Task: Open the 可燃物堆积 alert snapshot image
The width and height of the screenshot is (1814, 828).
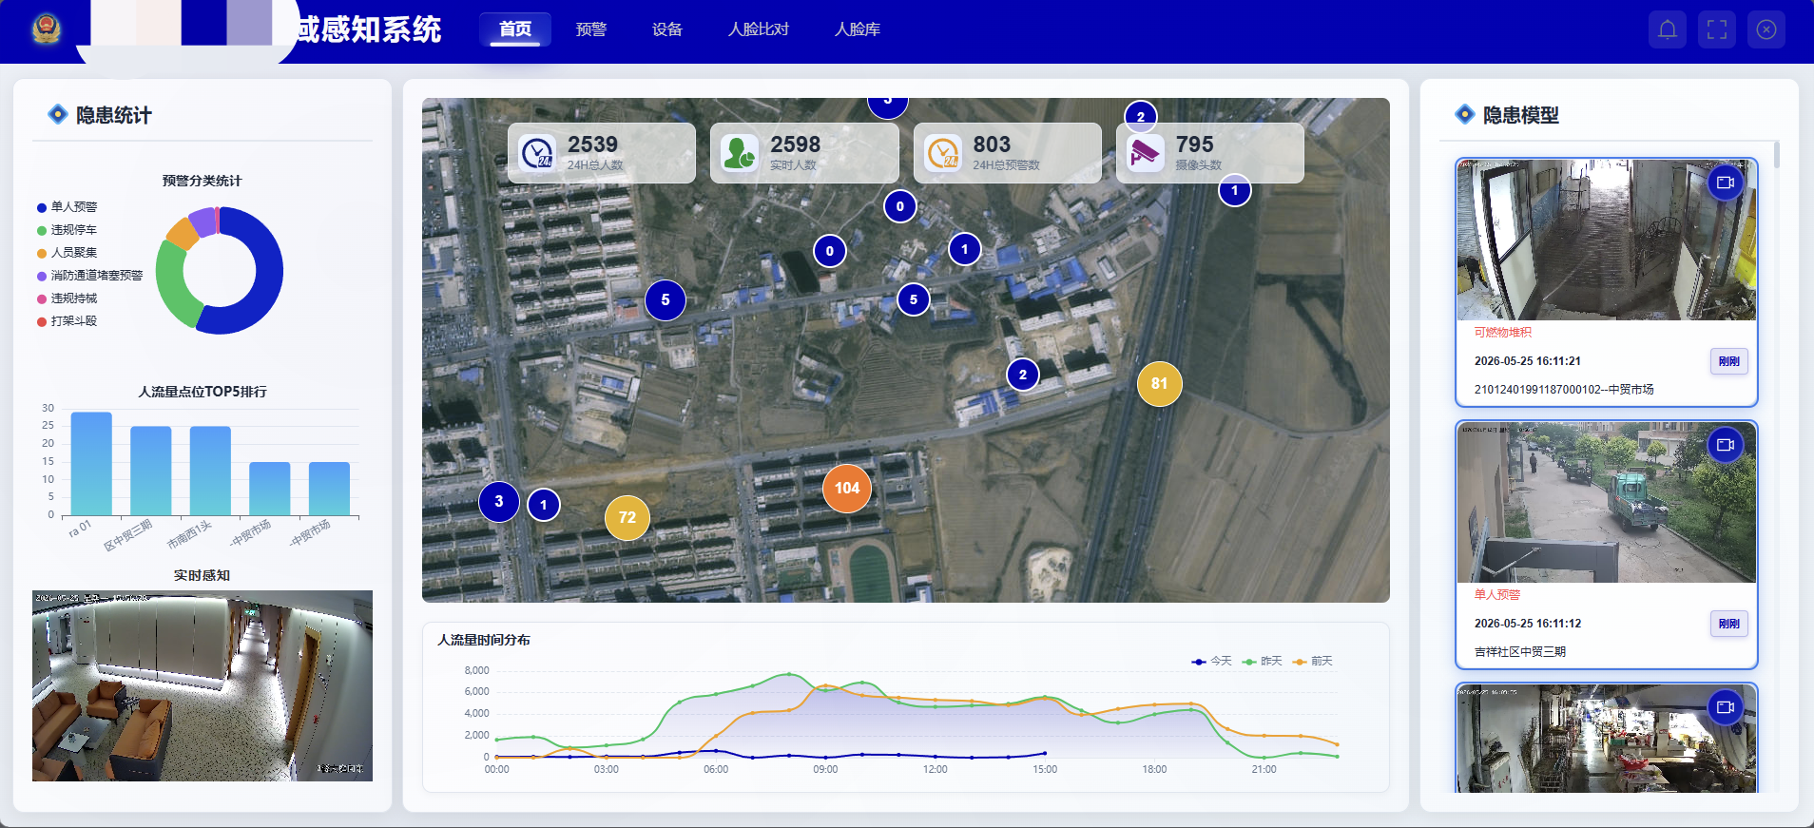Action: tap(1607, 241)
